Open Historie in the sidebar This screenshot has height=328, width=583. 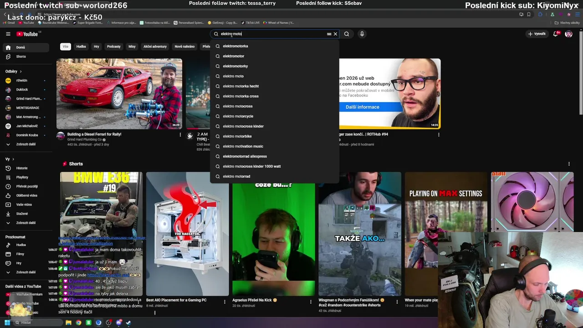[26, 168]
